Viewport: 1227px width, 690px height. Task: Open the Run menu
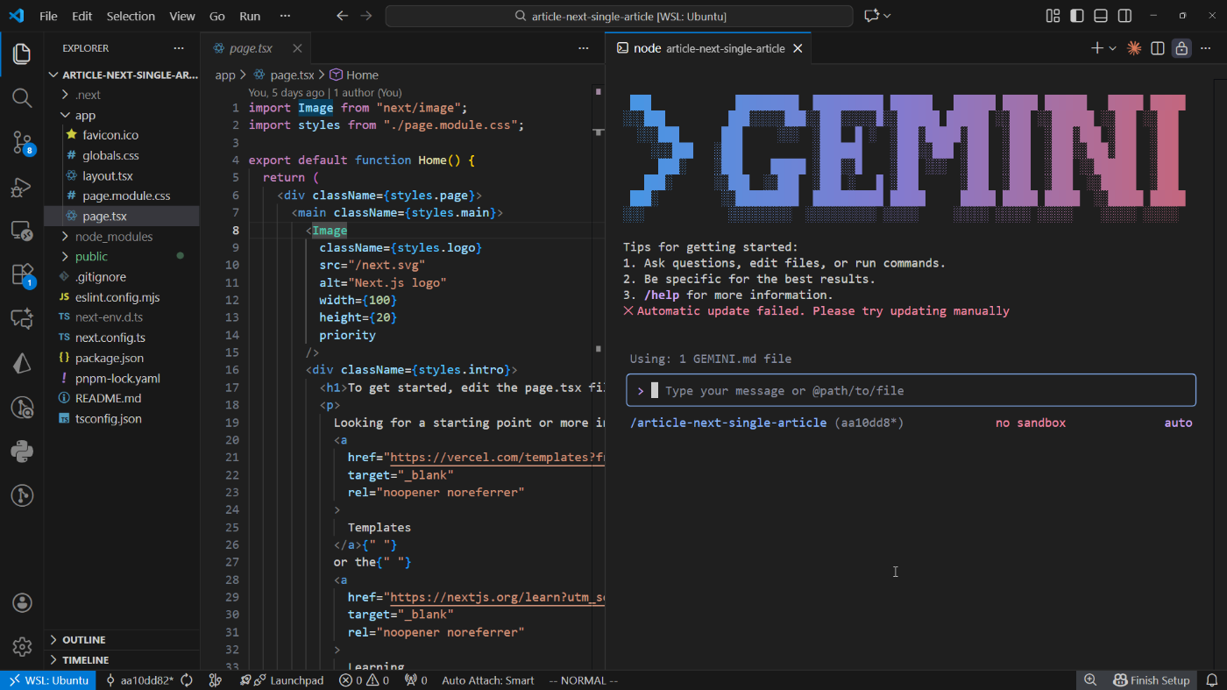pyautogui.click(x=250, y=16)
